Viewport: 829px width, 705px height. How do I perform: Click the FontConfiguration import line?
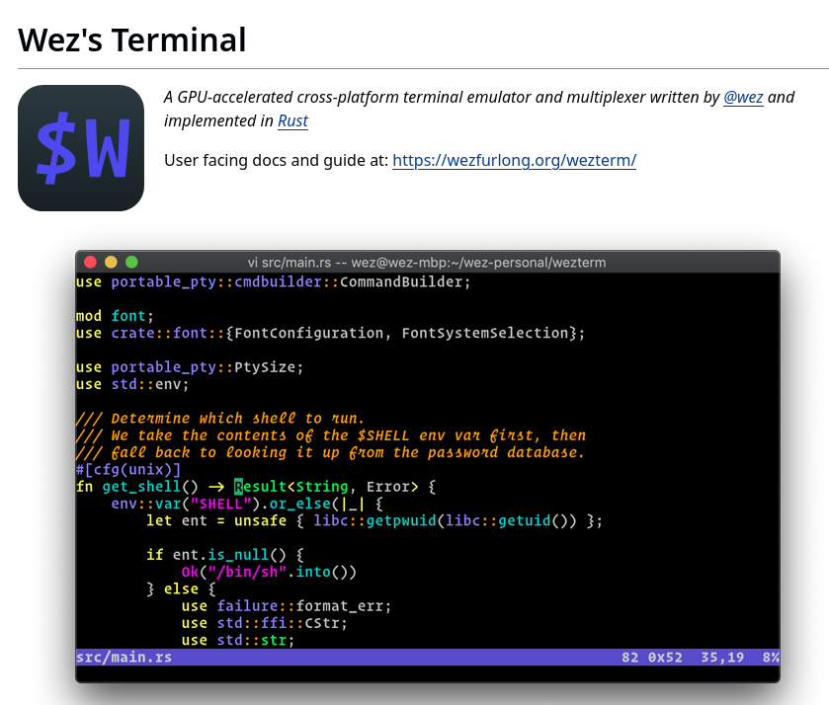point(330,333)
